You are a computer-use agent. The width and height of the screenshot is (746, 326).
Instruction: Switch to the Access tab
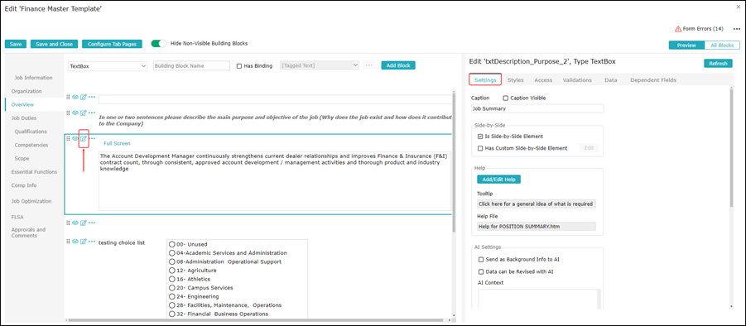tap(543, 79)
